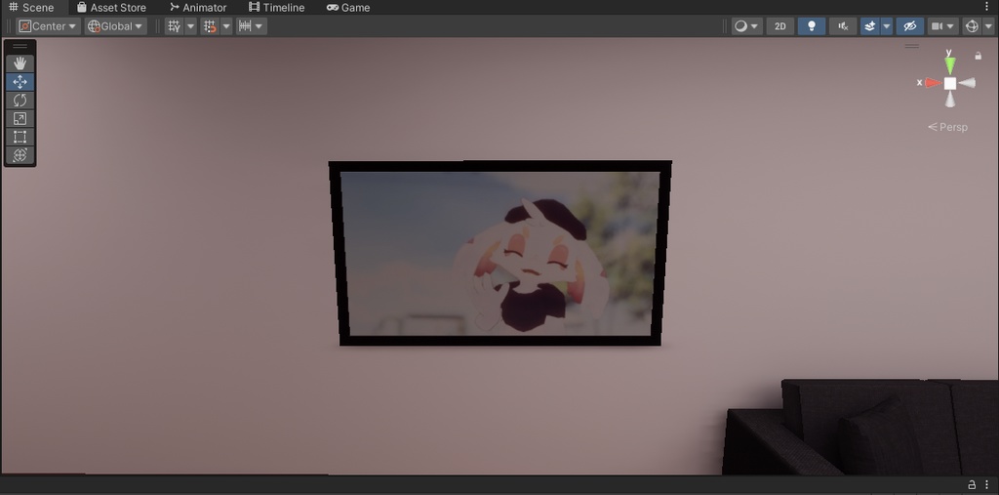Toggle grid snapping magnet icon
999x495 pixels.
(x=211, y=26)
